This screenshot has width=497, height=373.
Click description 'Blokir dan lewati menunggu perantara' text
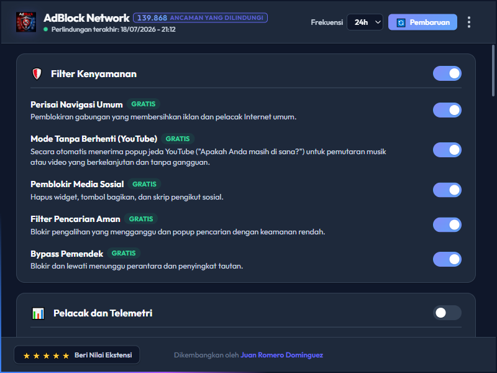(137, 266)
